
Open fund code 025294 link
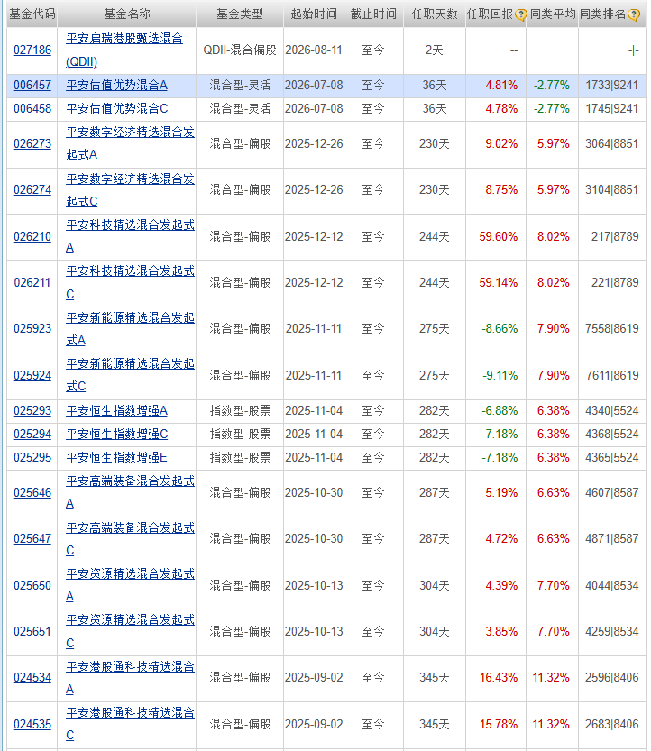[x=32, y=435]
